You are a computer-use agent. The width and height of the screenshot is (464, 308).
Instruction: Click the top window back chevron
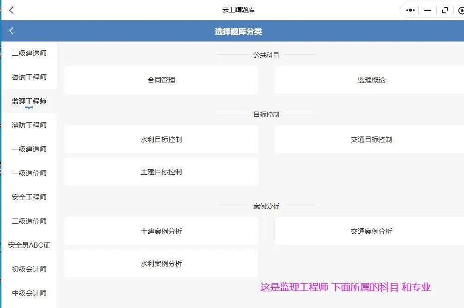[12, 10]
